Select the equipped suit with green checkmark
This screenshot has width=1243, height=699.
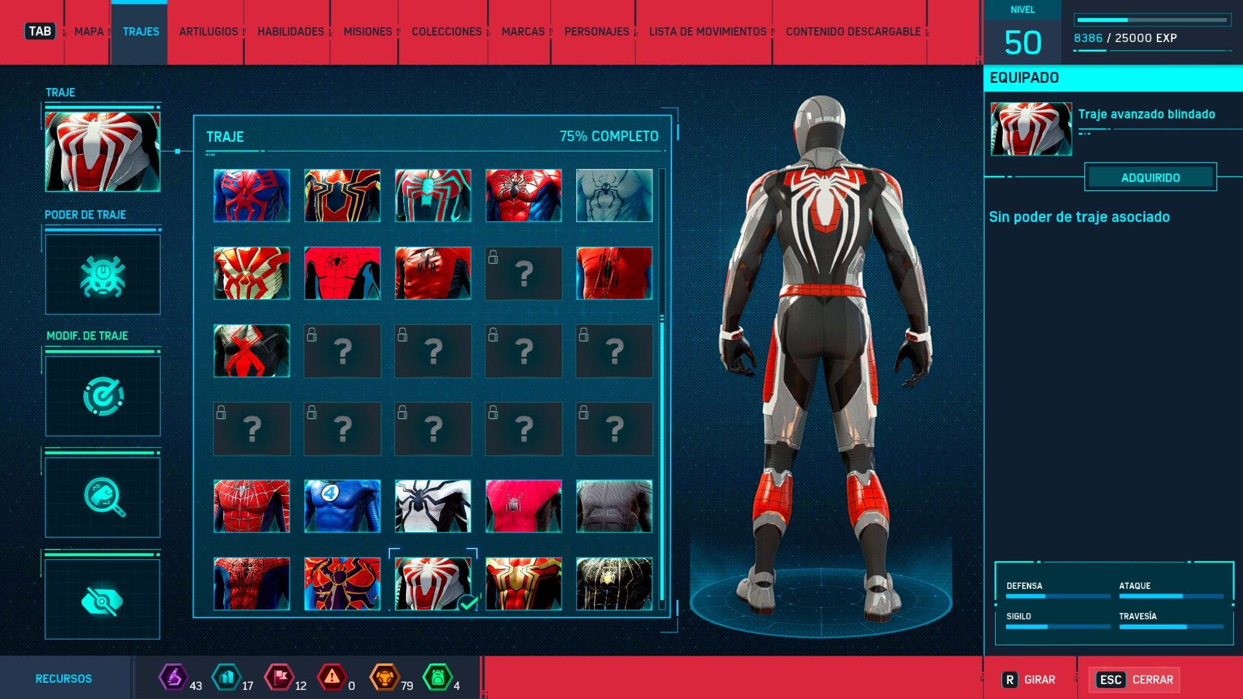click(x=432, y=584)
